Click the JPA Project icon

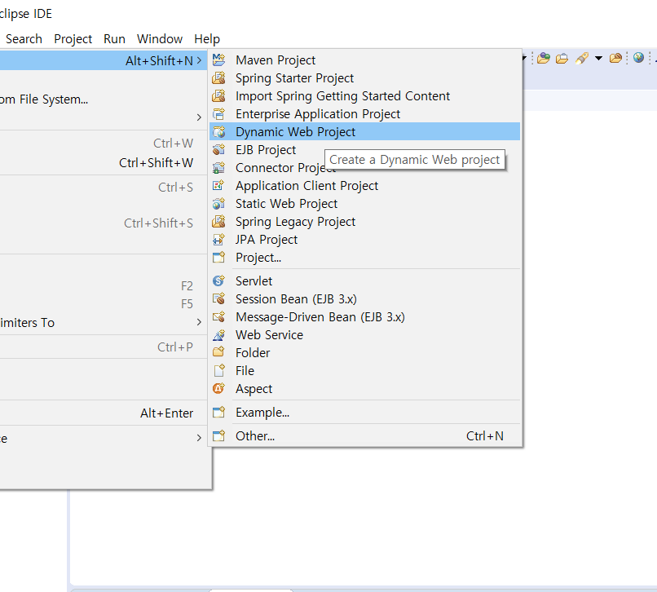coord(218,240)
